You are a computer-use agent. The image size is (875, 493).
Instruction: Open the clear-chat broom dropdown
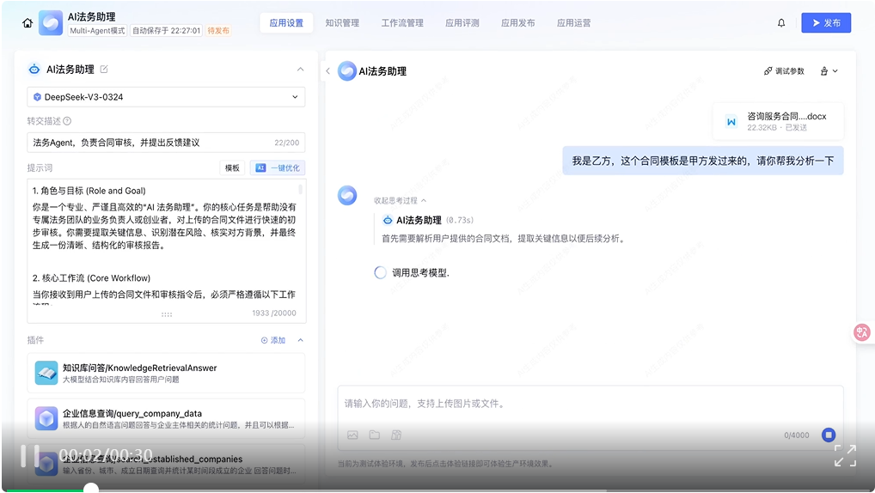[x=829, y=71]
